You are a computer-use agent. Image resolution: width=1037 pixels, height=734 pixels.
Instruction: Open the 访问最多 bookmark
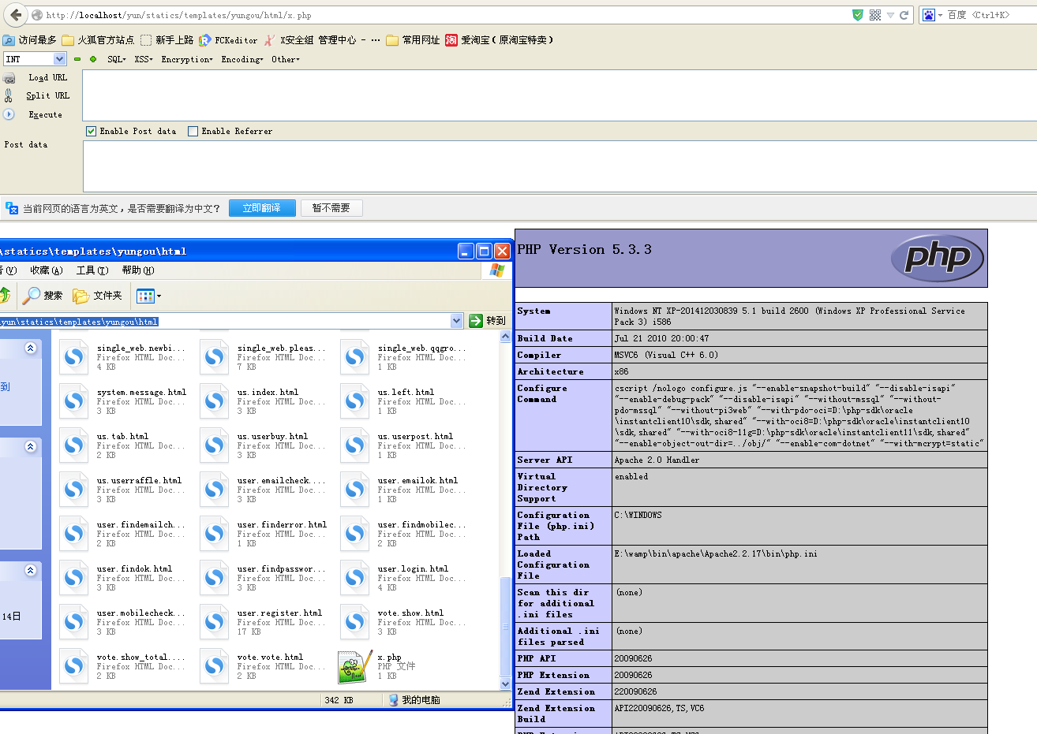[x=30, y=39]
